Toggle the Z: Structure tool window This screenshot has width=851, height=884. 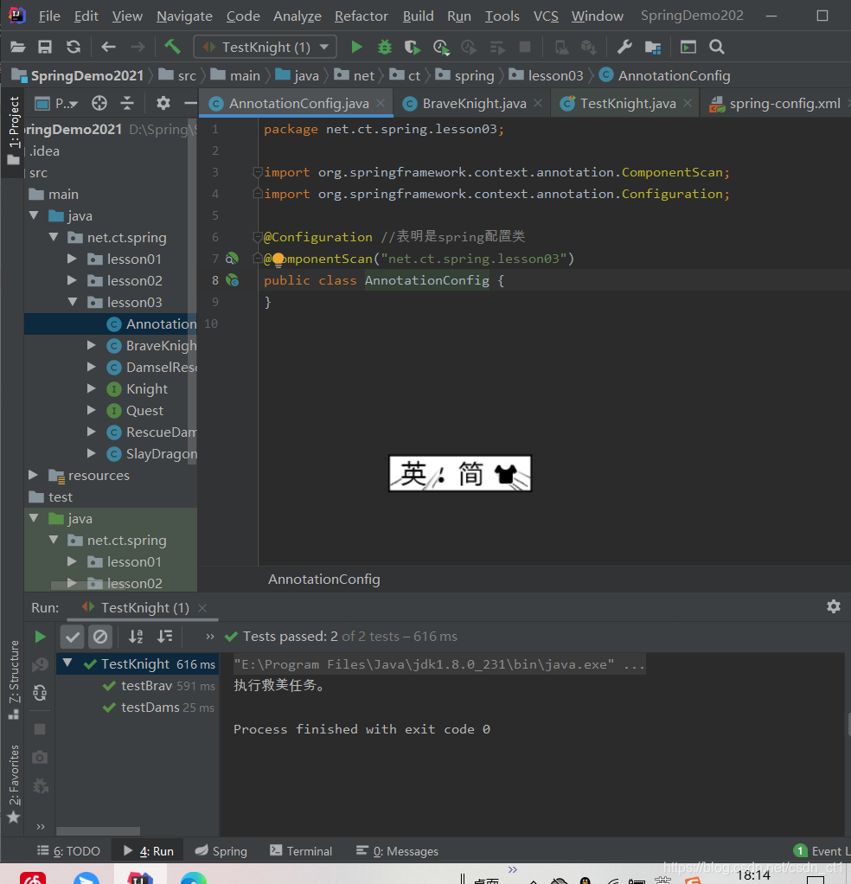(14, 679)
